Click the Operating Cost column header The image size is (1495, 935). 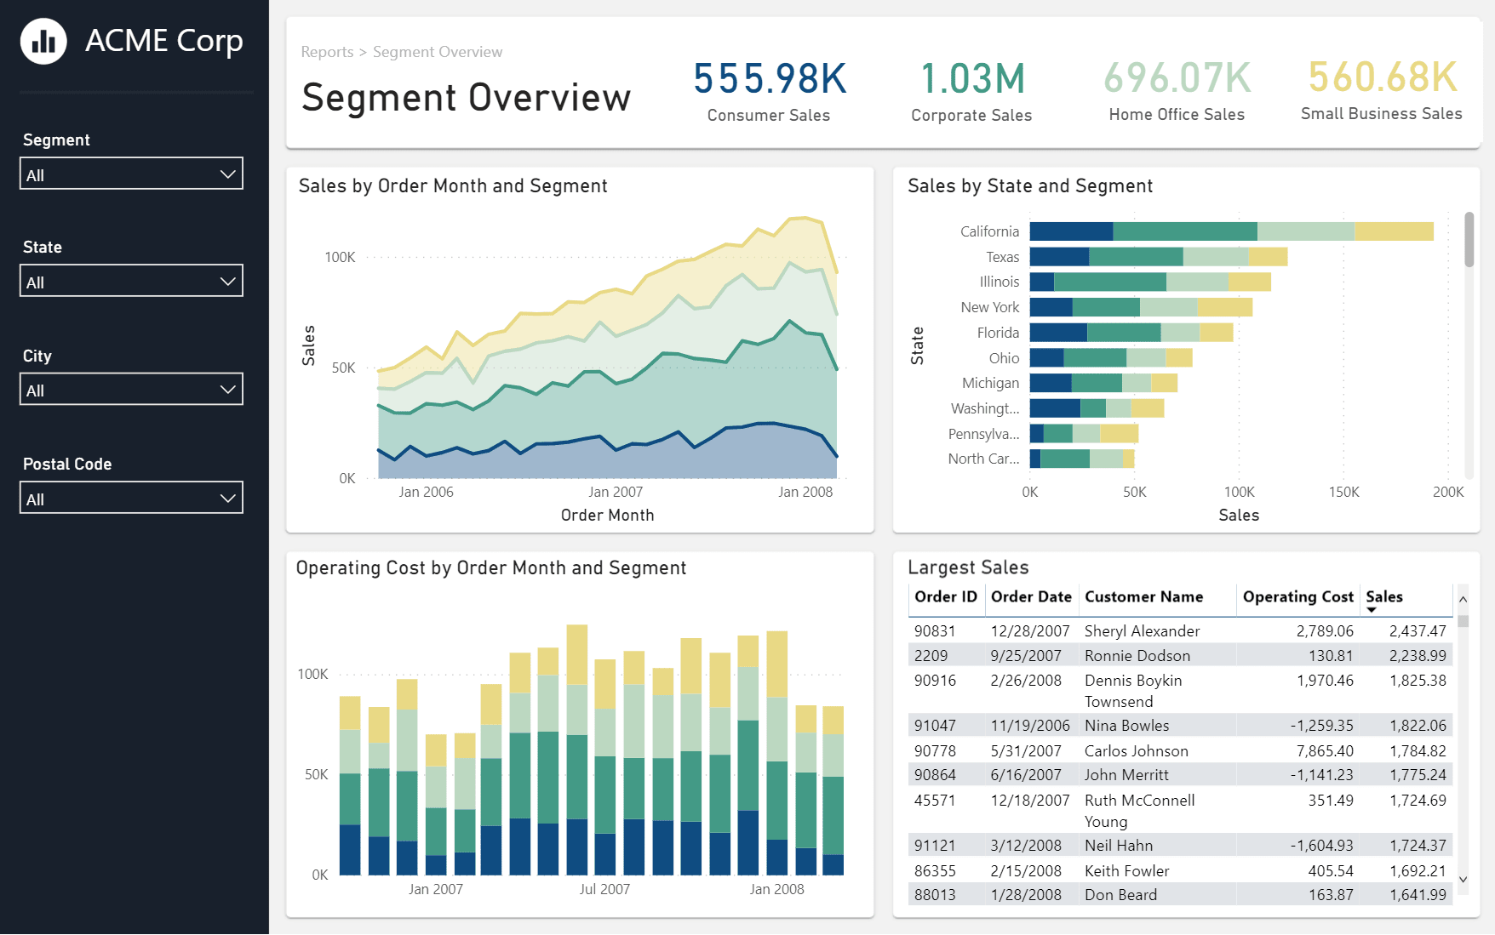(1297, 597)
